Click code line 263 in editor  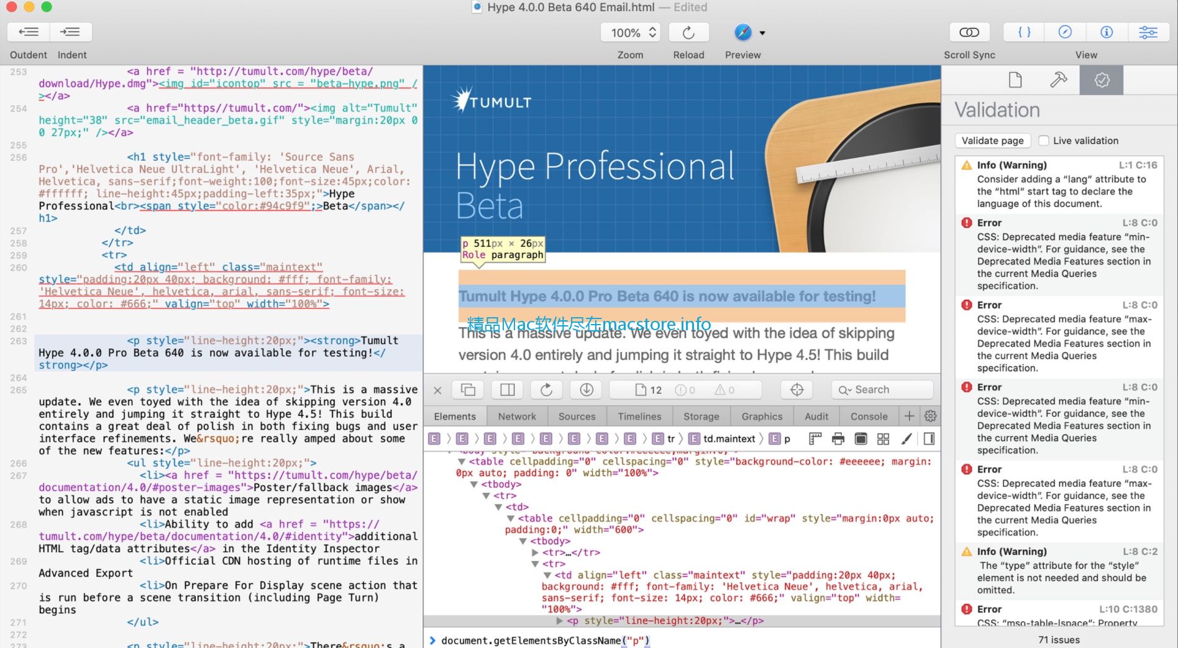[x=229, y=353]
